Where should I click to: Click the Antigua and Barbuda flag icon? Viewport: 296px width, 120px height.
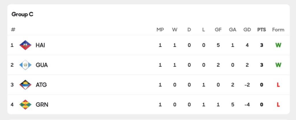pos(25,85)
